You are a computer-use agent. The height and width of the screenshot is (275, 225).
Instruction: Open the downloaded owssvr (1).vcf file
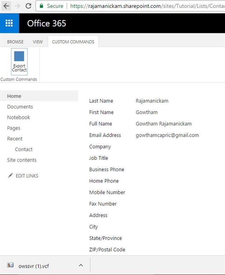34,266
